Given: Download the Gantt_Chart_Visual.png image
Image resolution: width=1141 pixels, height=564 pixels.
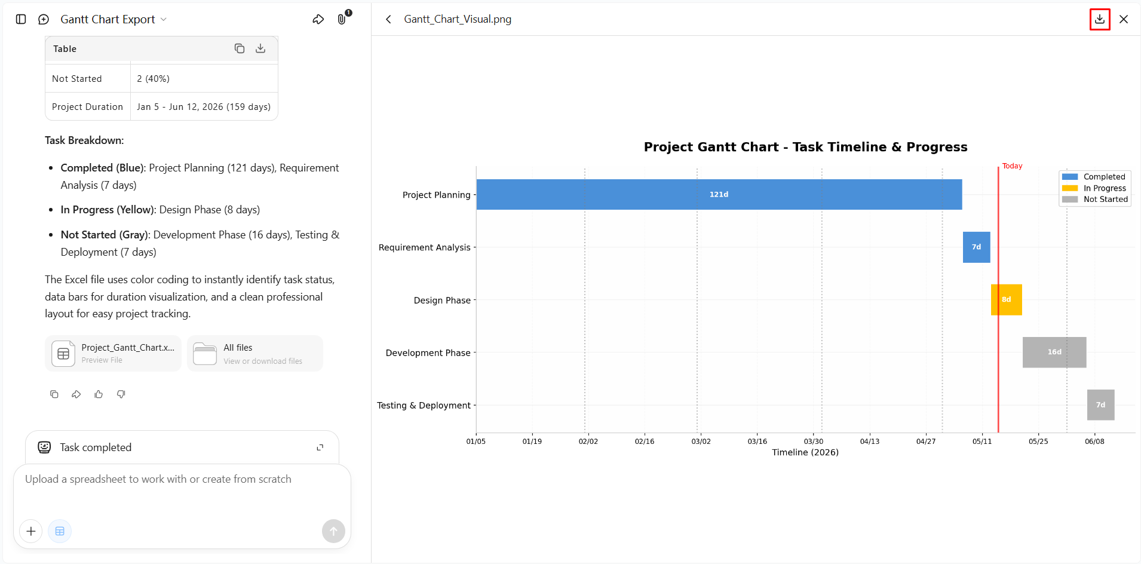Looking at the screenshot, I should [1100, 19].
